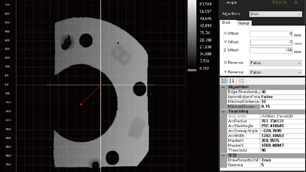Sort properties alphabetically with A-Z icon

click(232, 81)
